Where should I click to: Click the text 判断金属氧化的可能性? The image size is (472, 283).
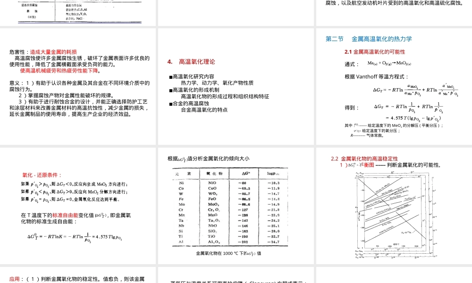click(x=414, y=165)
